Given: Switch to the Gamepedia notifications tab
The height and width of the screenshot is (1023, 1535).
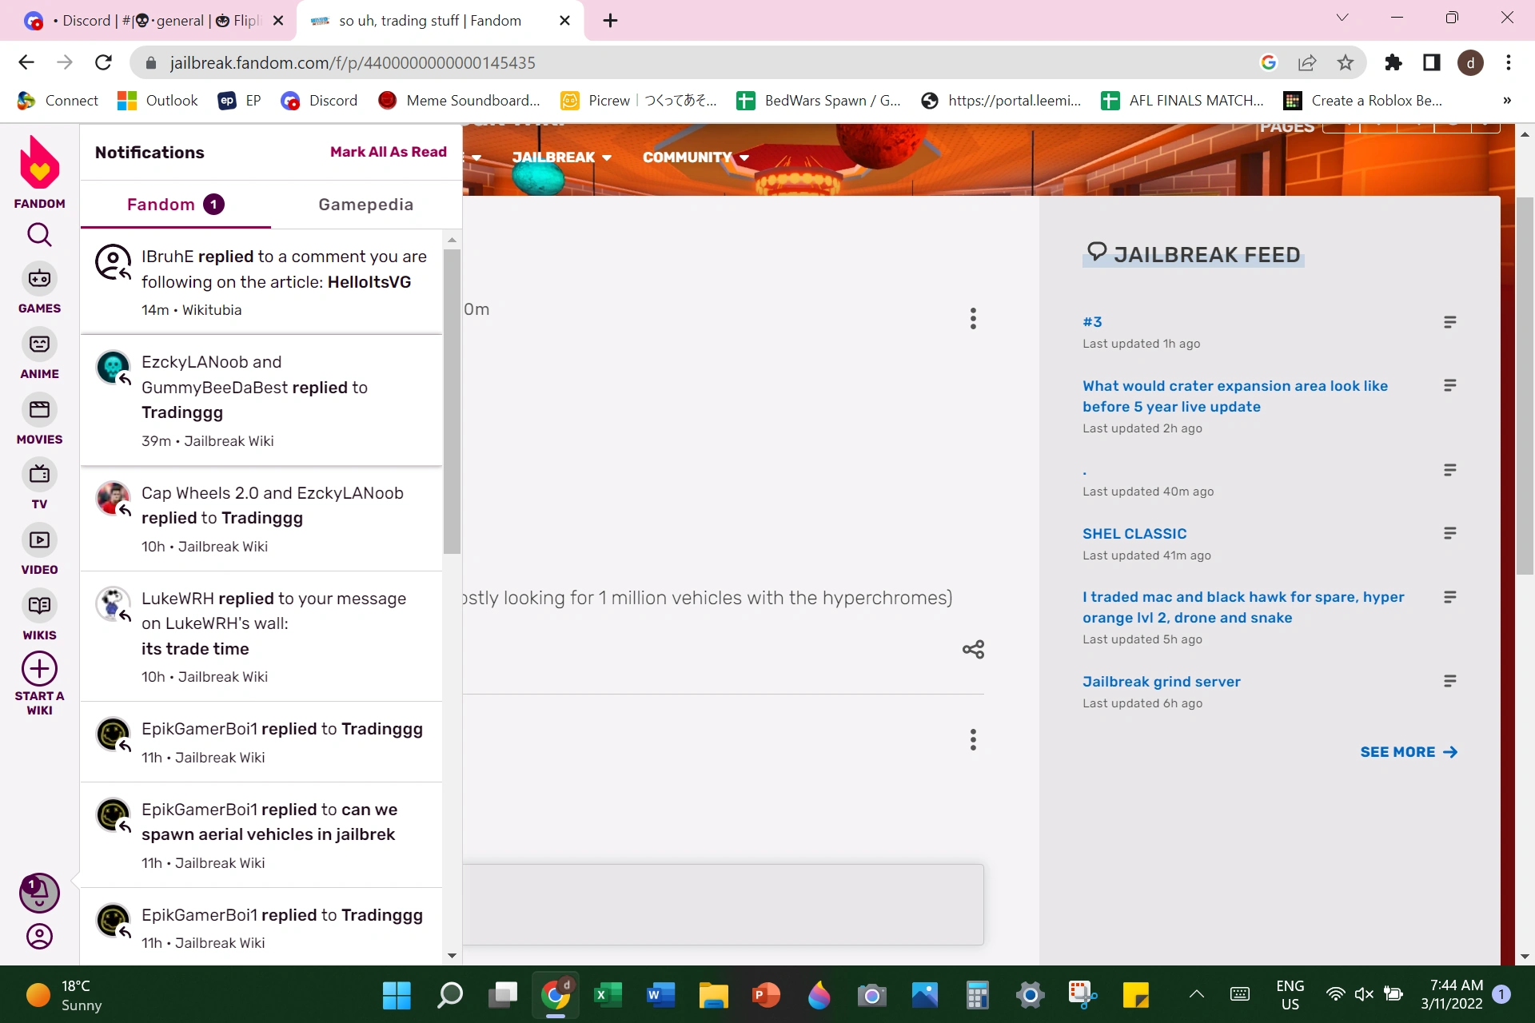Looking at the screenshot, I should click(365, 205).
